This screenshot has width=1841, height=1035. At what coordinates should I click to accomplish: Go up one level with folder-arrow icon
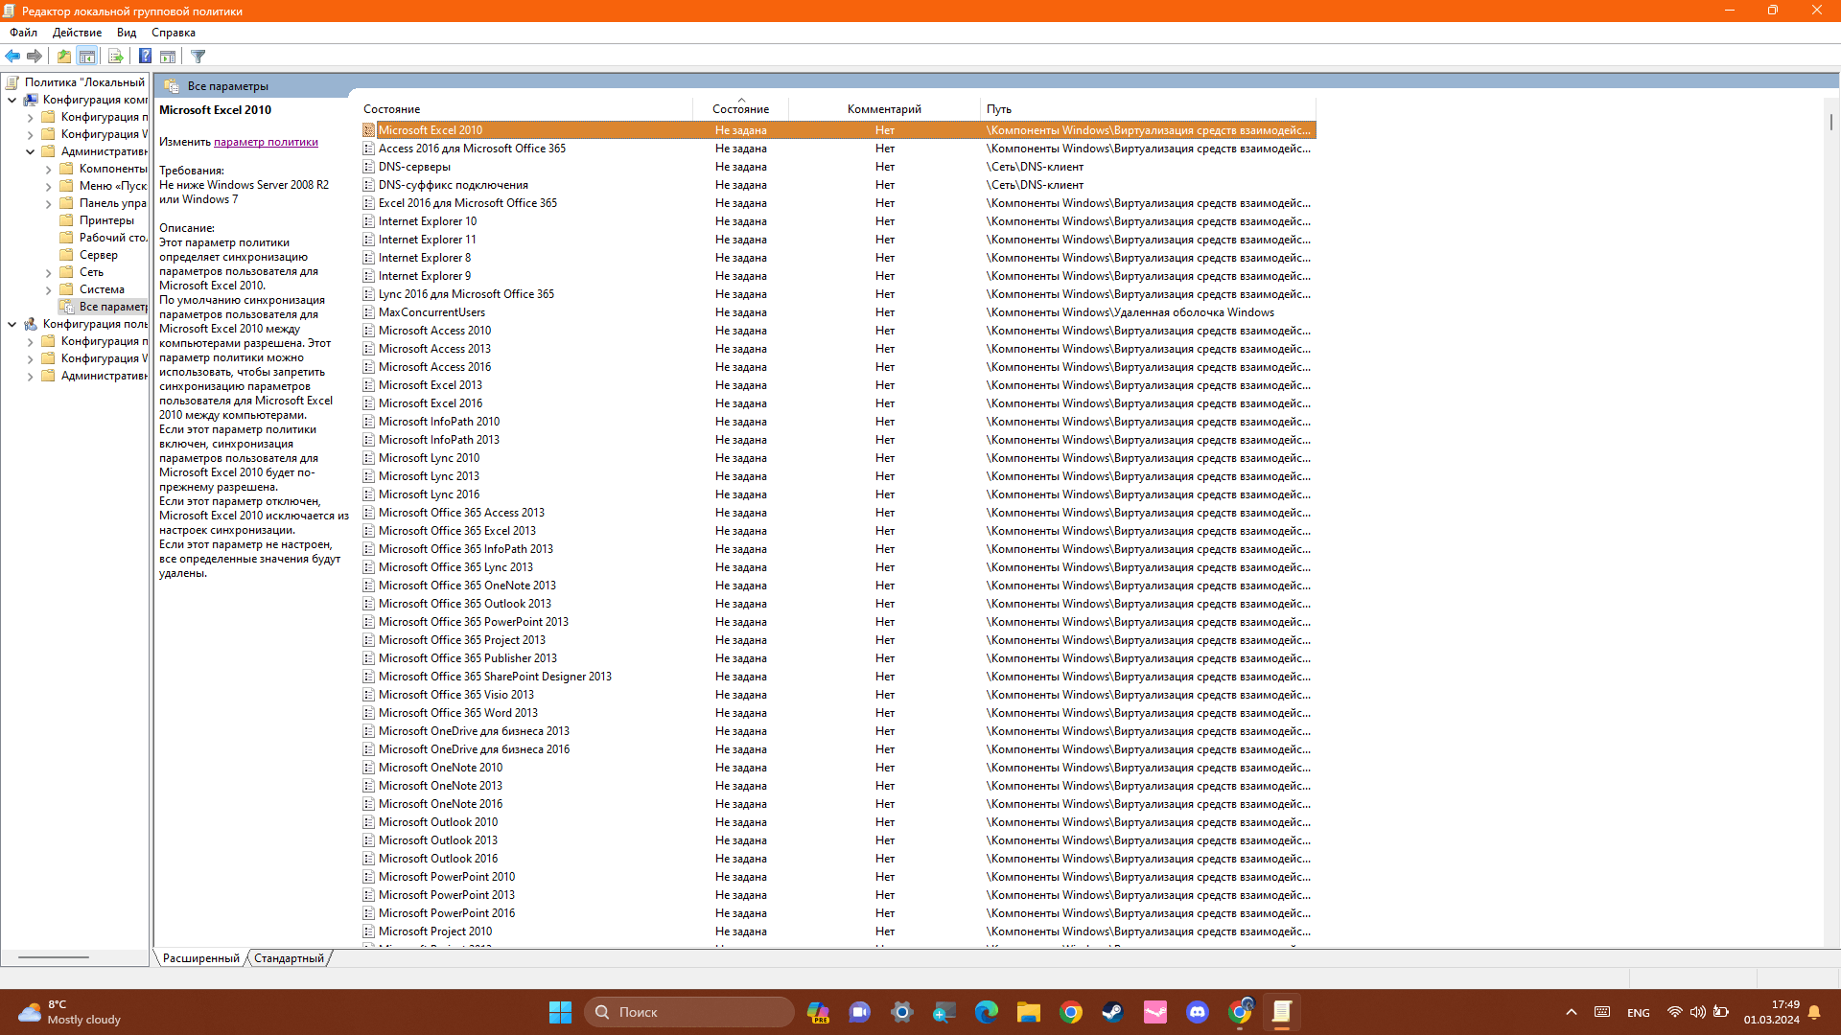click(64, 57)
